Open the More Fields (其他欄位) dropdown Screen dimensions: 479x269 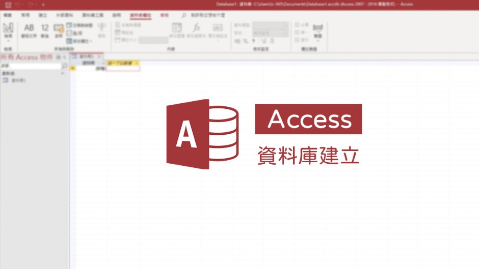(x=78, y=41)
